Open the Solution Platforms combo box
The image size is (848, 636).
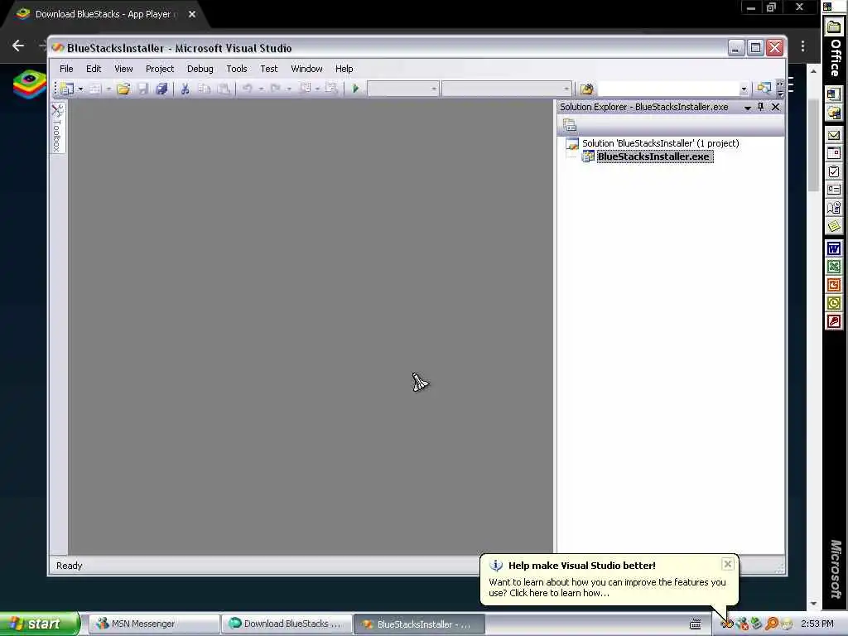pos(506,89)
